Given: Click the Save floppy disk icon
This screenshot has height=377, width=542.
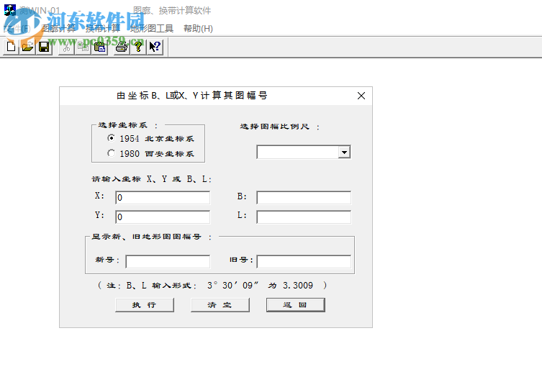Looking at the screenshot, I should click(x=44, y=47).
